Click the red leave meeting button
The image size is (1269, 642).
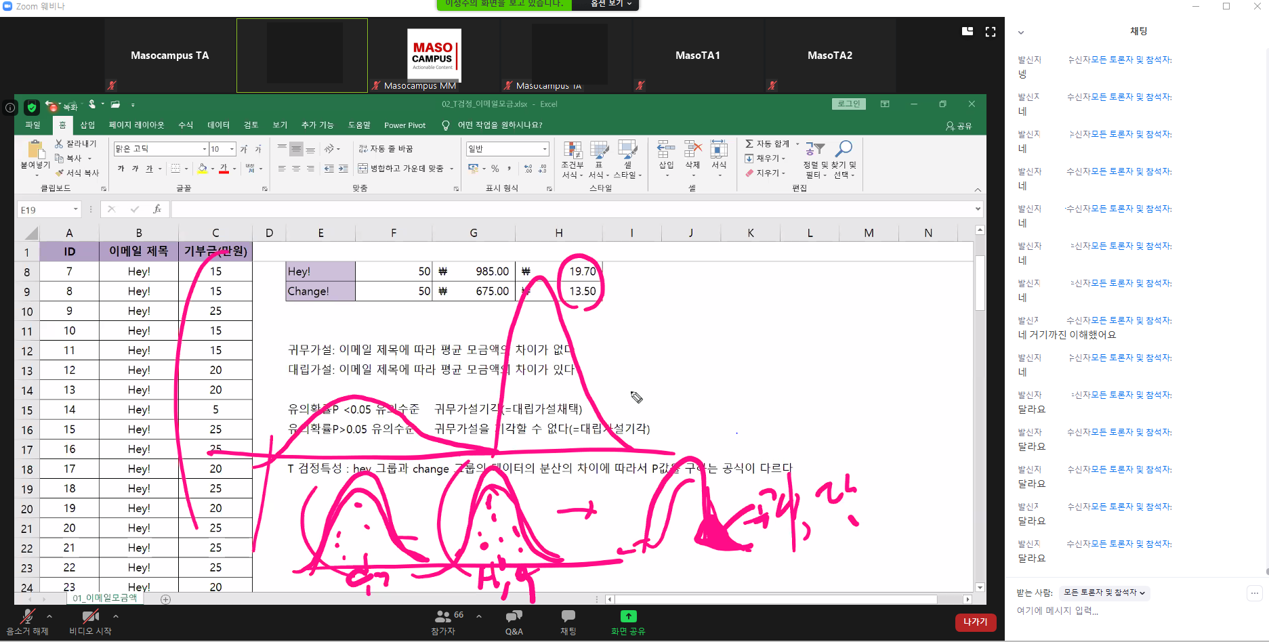tap(975, 622)
